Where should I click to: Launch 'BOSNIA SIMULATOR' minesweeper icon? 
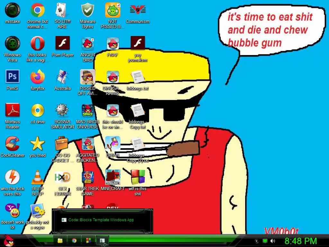click(62, 110)
